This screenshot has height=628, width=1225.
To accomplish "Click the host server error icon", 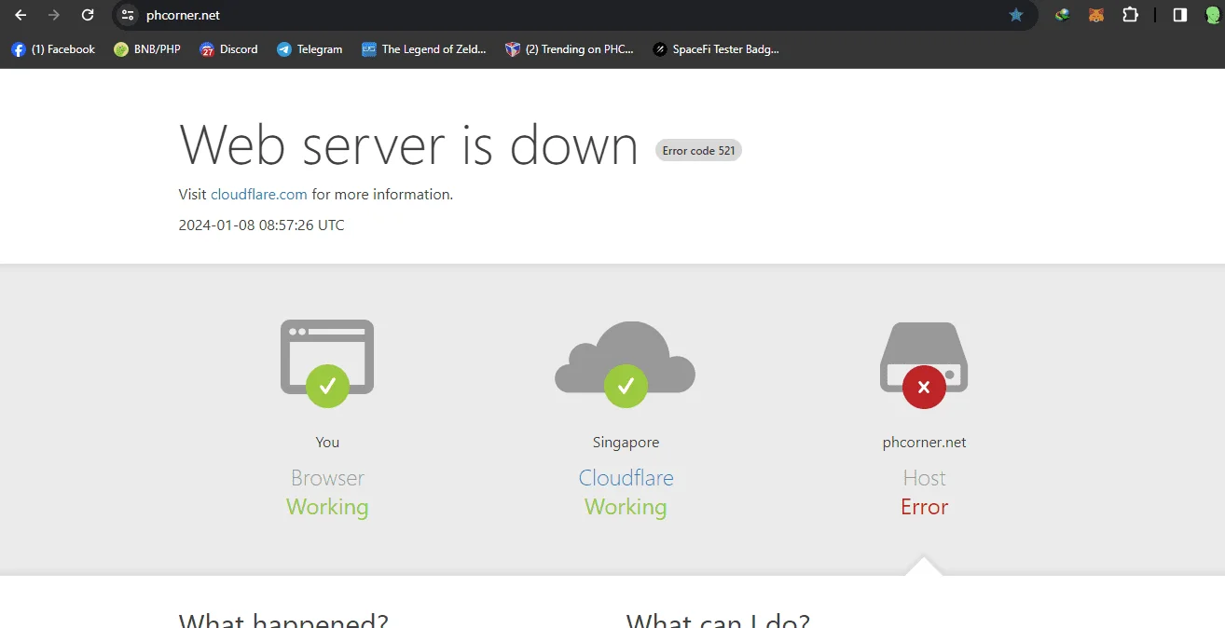I will (x=924, y=364).
